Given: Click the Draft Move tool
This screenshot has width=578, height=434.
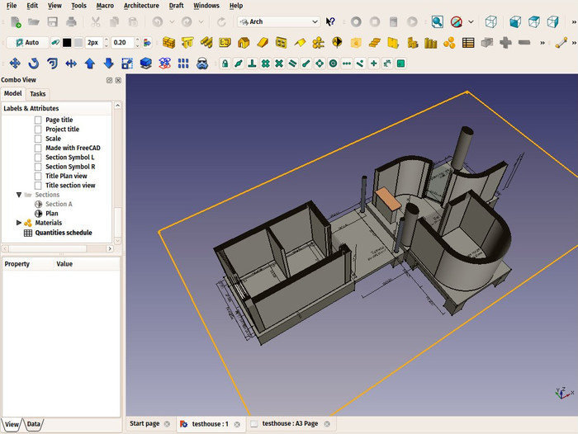Looking at the screenshot, I should 15,63.
